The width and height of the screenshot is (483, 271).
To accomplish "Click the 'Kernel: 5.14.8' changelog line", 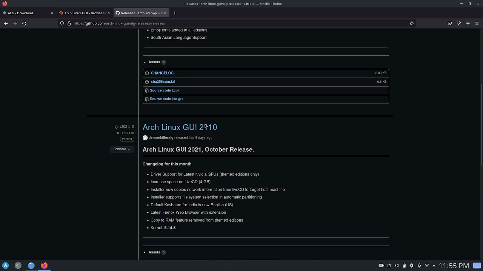I will (x=163, y=228).
